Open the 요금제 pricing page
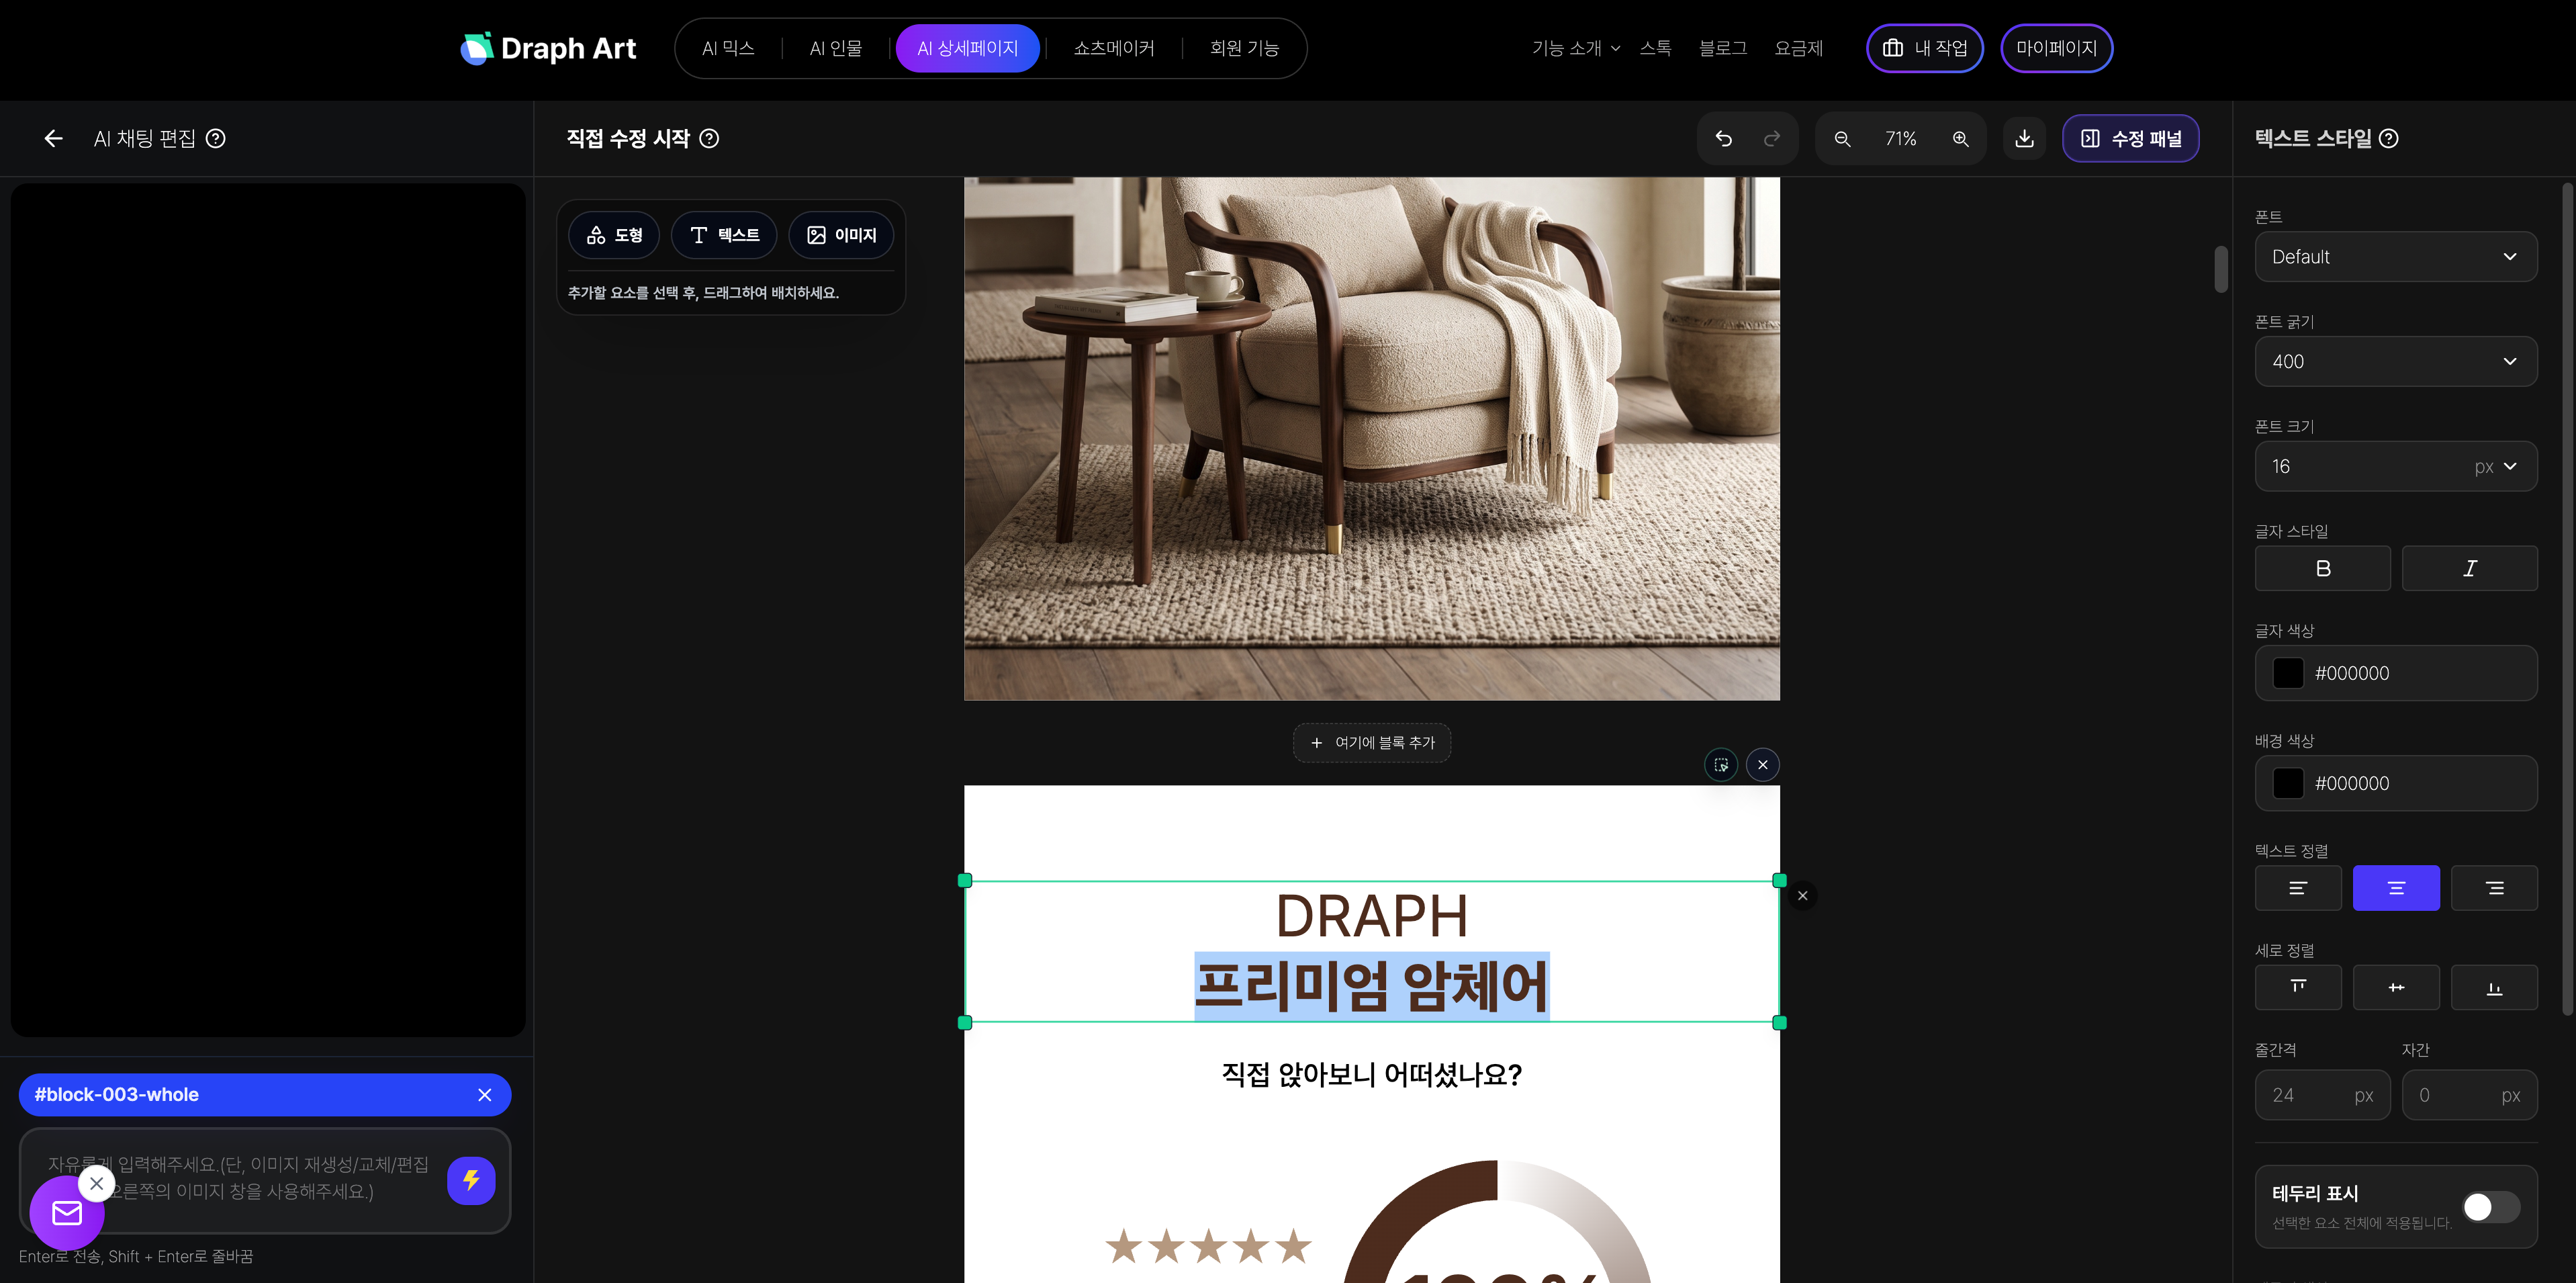This screenshot has width=2576, height=1283. tap(1798, 48)
